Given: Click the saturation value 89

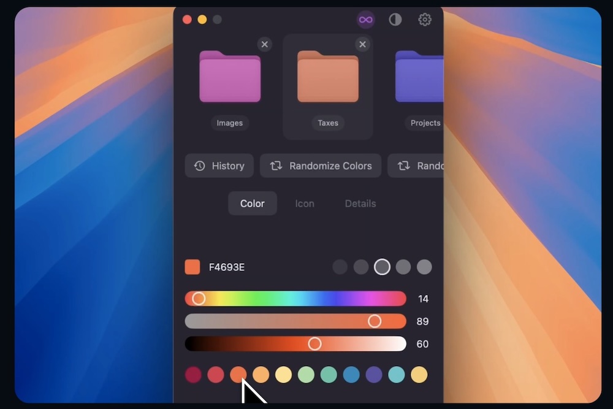Looking at the screenshot, I should tap(422, 321).
